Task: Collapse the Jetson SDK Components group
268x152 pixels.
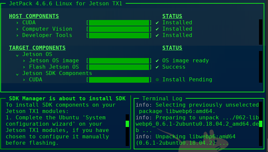Action: (17, 73)
